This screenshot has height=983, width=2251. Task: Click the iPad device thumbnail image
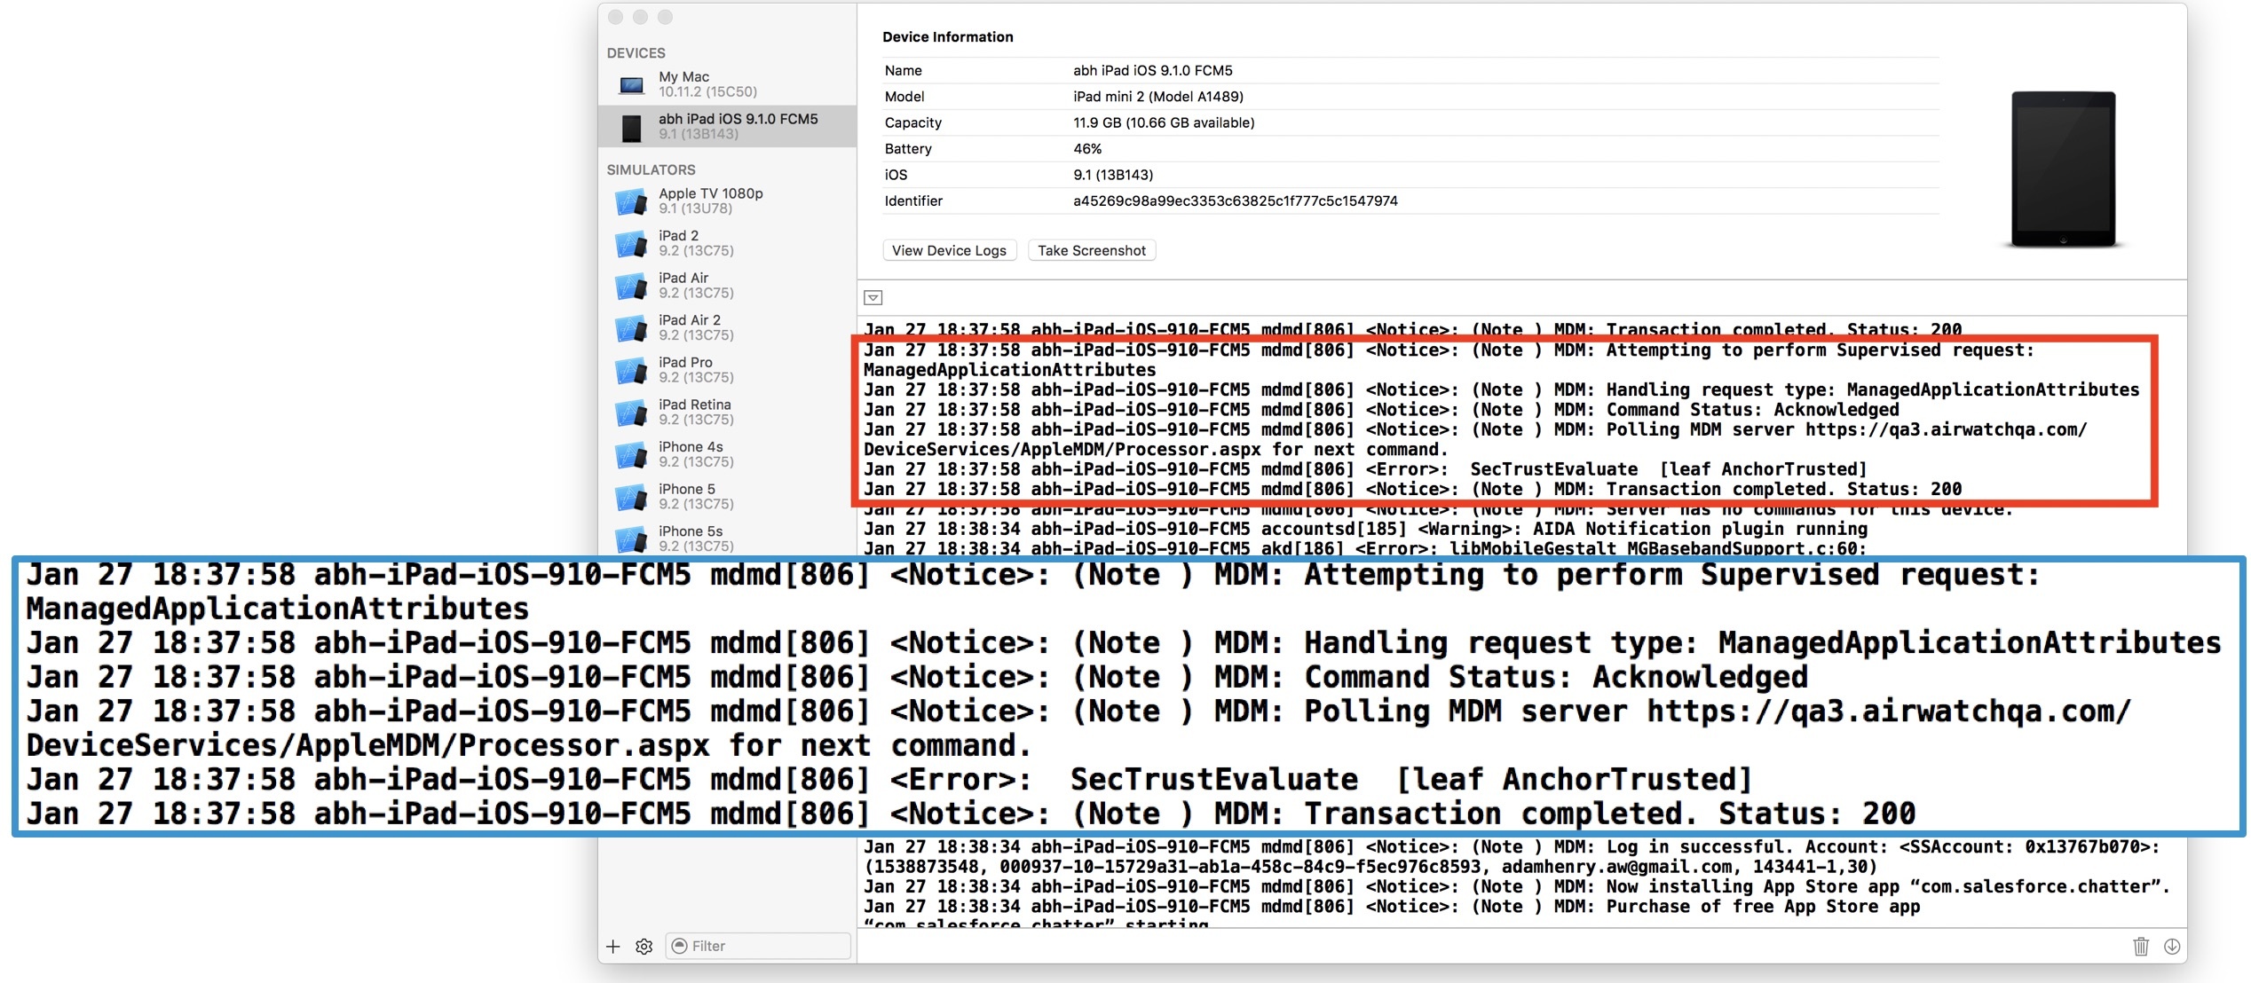(x=2063, y=169)
